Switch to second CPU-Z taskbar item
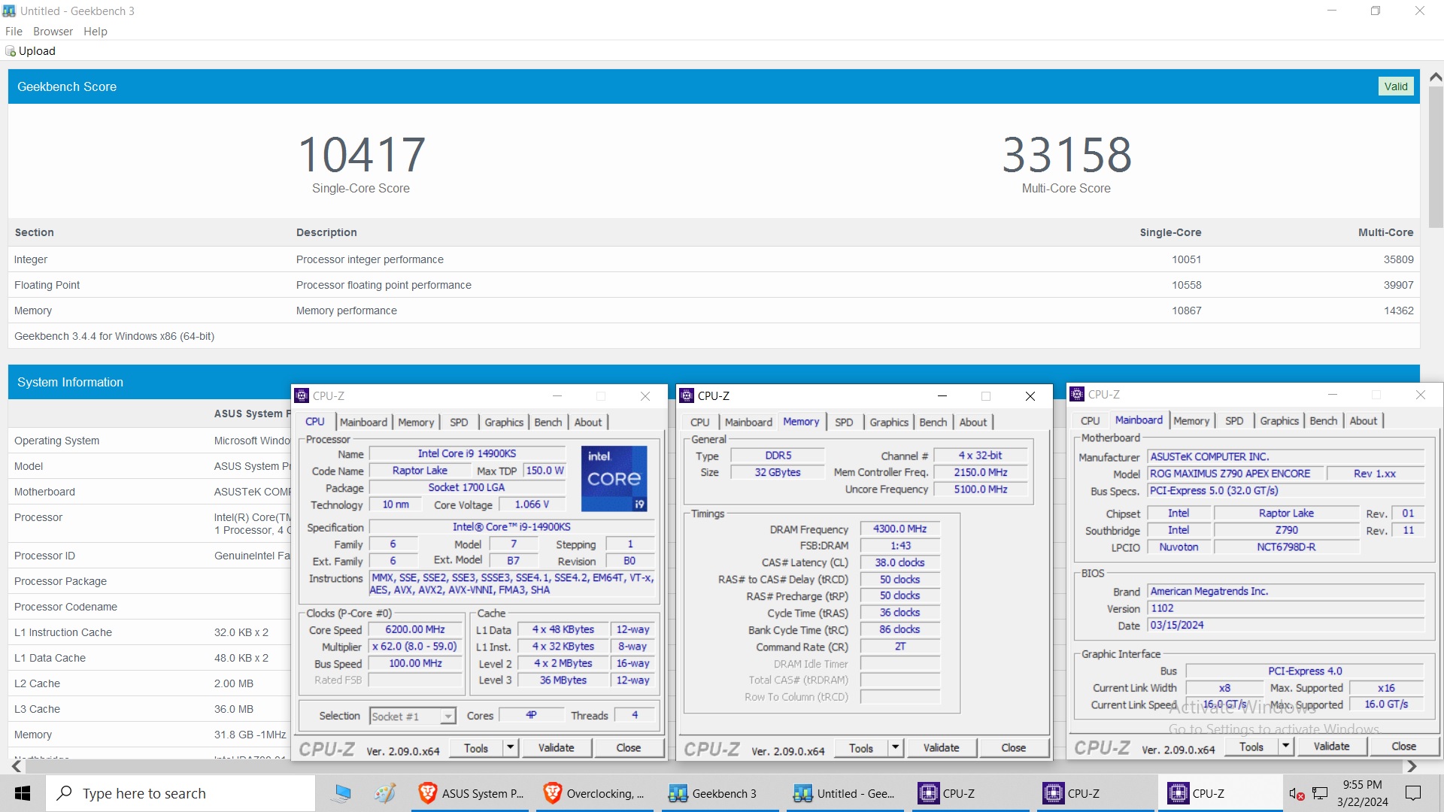 click(1097, 793)
